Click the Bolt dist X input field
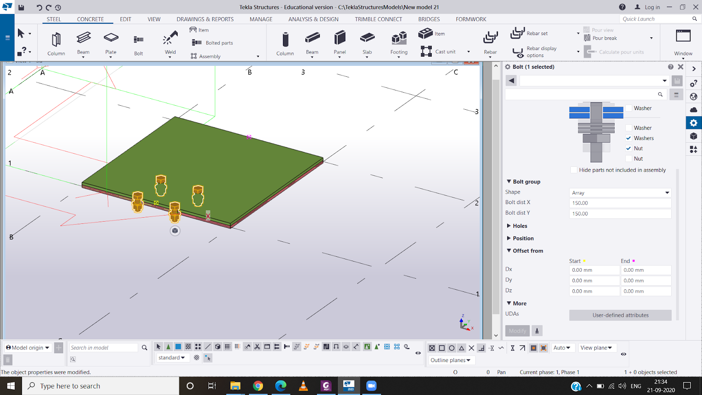The image size is (702, 395). point(620,203)
